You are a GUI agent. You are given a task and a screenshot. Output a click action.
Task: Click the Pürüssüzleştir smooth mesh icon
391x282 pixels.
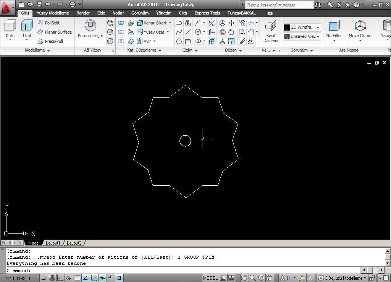(90, 26)
